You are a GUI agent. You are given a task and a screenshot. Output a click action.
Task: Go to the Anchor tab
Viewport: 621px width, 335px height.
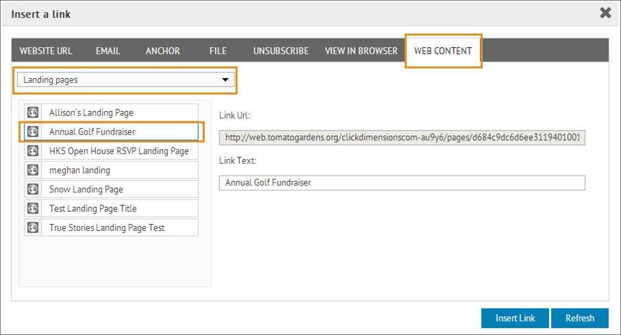[163, 51]
